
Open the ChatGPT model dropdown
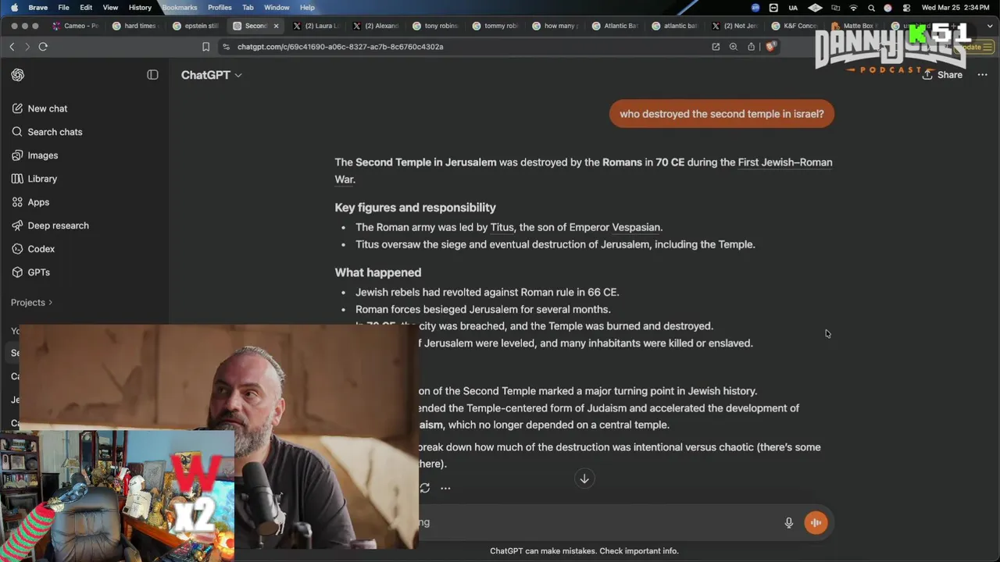(212, 75)
